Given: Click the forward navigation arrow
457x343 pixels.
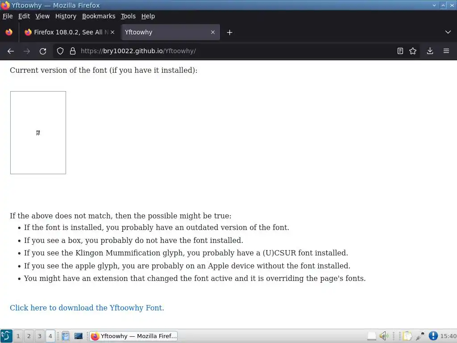Looking at the screenshot, I should click(x=26, y=51).
